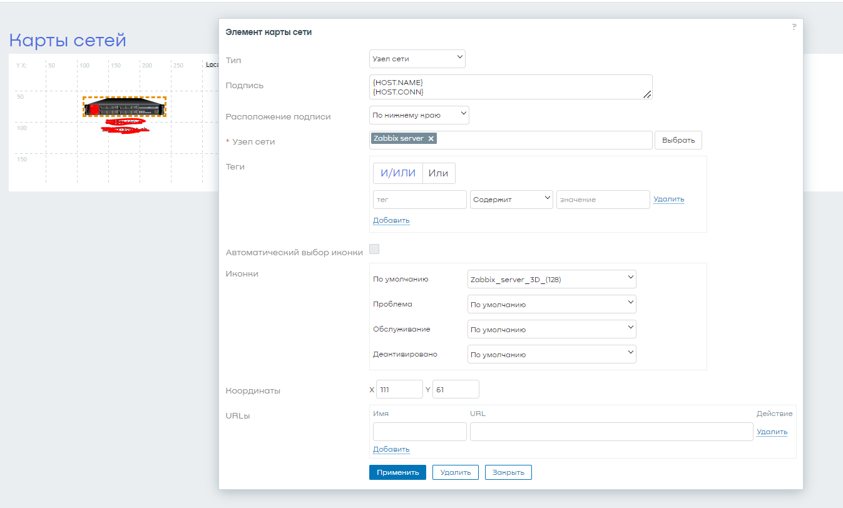This screenshot has height=508, width=843.
Task: Click the URL Имя input field
Action: click(420, 432)
